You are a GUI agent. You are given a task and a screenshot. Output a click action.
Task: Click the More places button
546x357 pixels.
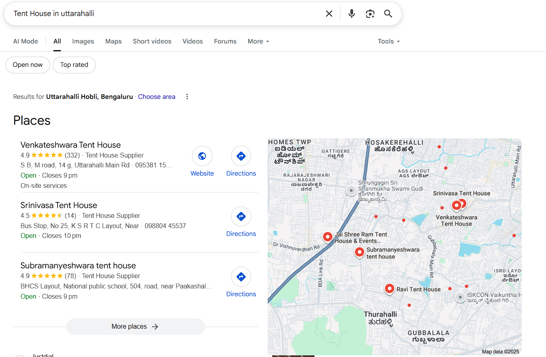pos(135,327)
